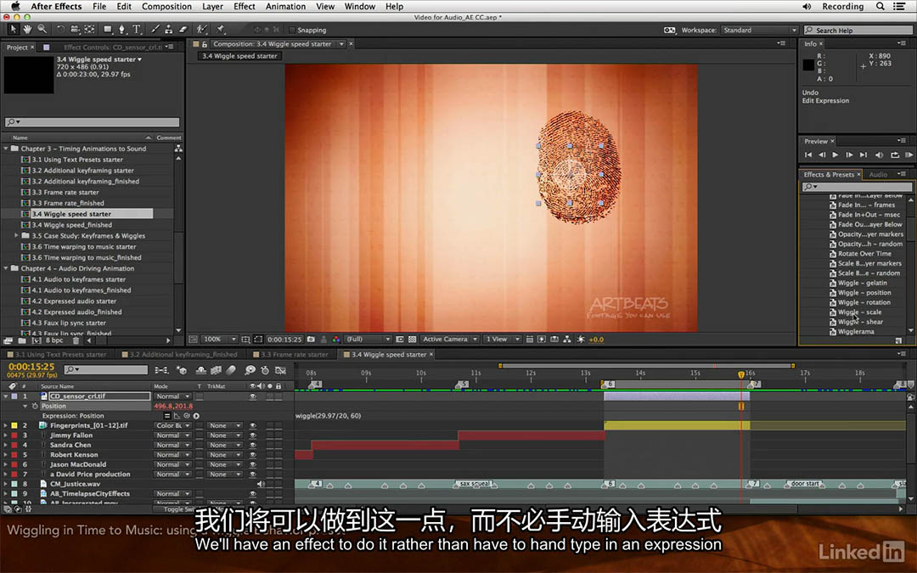The image size is (917, 573).
Task: Open the expression language menu icon
Action: (x=196, y=416)
